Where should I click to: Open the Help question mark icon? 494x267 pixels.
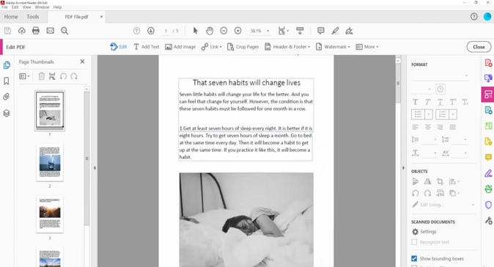[x=473, y=17]
